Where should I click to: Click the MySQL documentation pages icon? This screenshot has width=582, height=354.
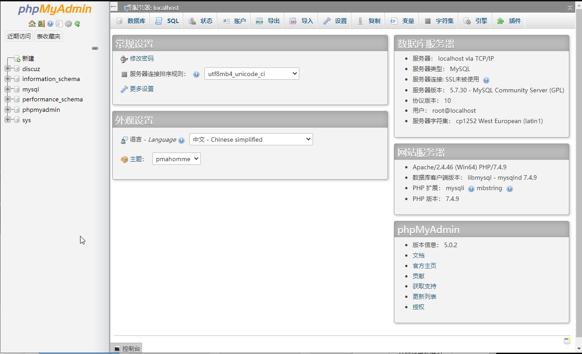pyautogui.click(x=59, y=24)
